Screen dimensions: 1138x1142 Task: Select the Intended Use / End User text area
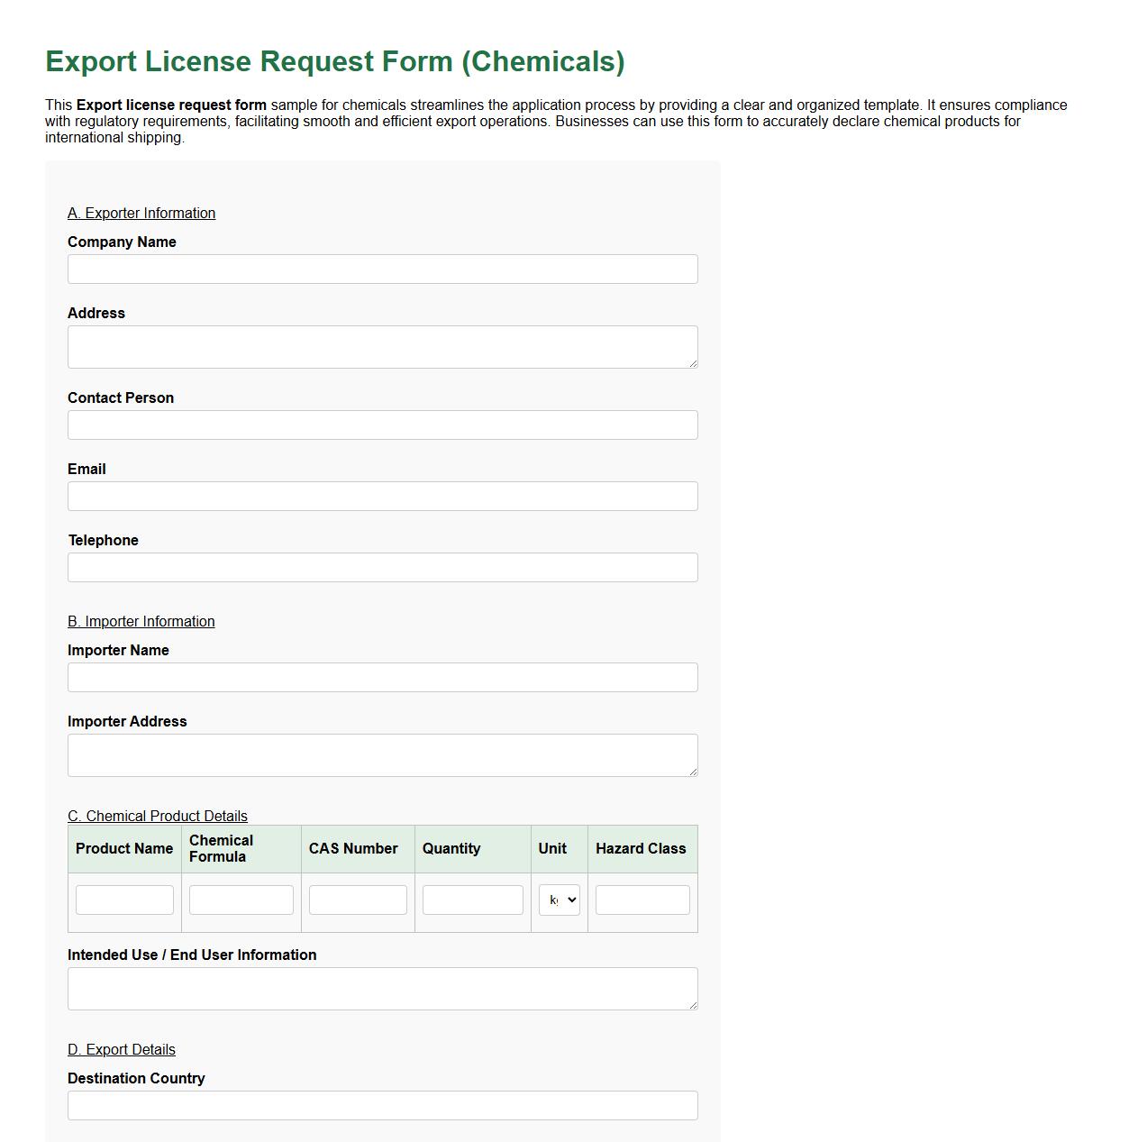pyautogui.click(x=382, y=988)
